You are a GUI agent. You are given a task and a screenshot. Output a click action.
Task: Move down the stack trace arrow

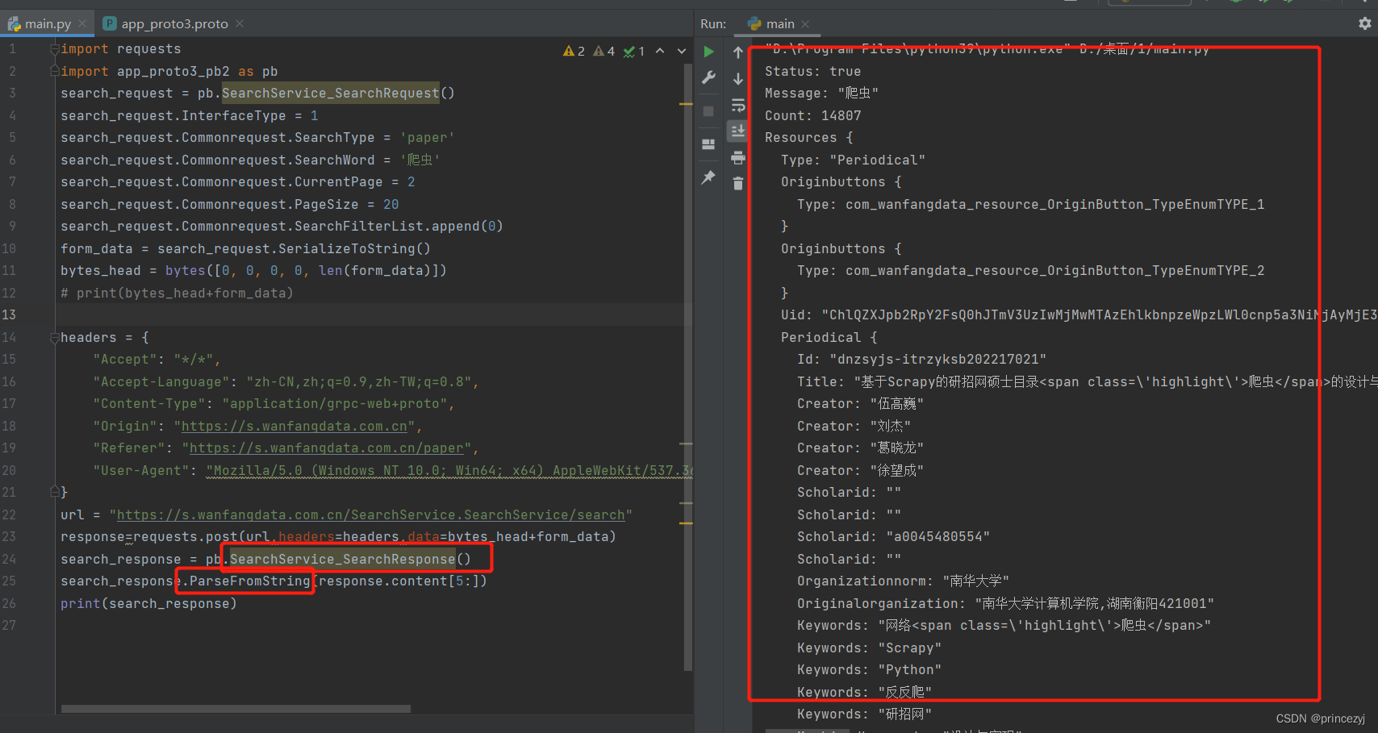click(738, 79)
